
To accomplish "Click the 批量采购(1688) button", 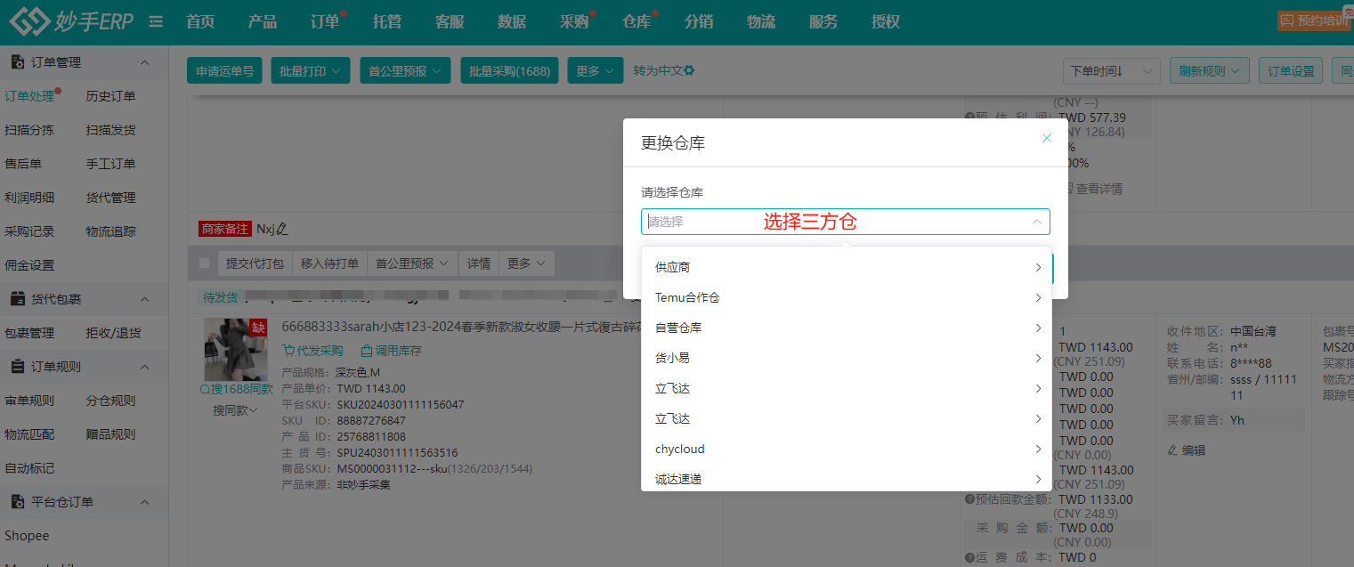I will 509,71.
